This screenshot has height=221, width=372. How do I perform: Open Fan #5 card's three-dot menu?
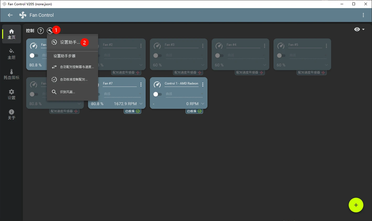tap(326, 46)
